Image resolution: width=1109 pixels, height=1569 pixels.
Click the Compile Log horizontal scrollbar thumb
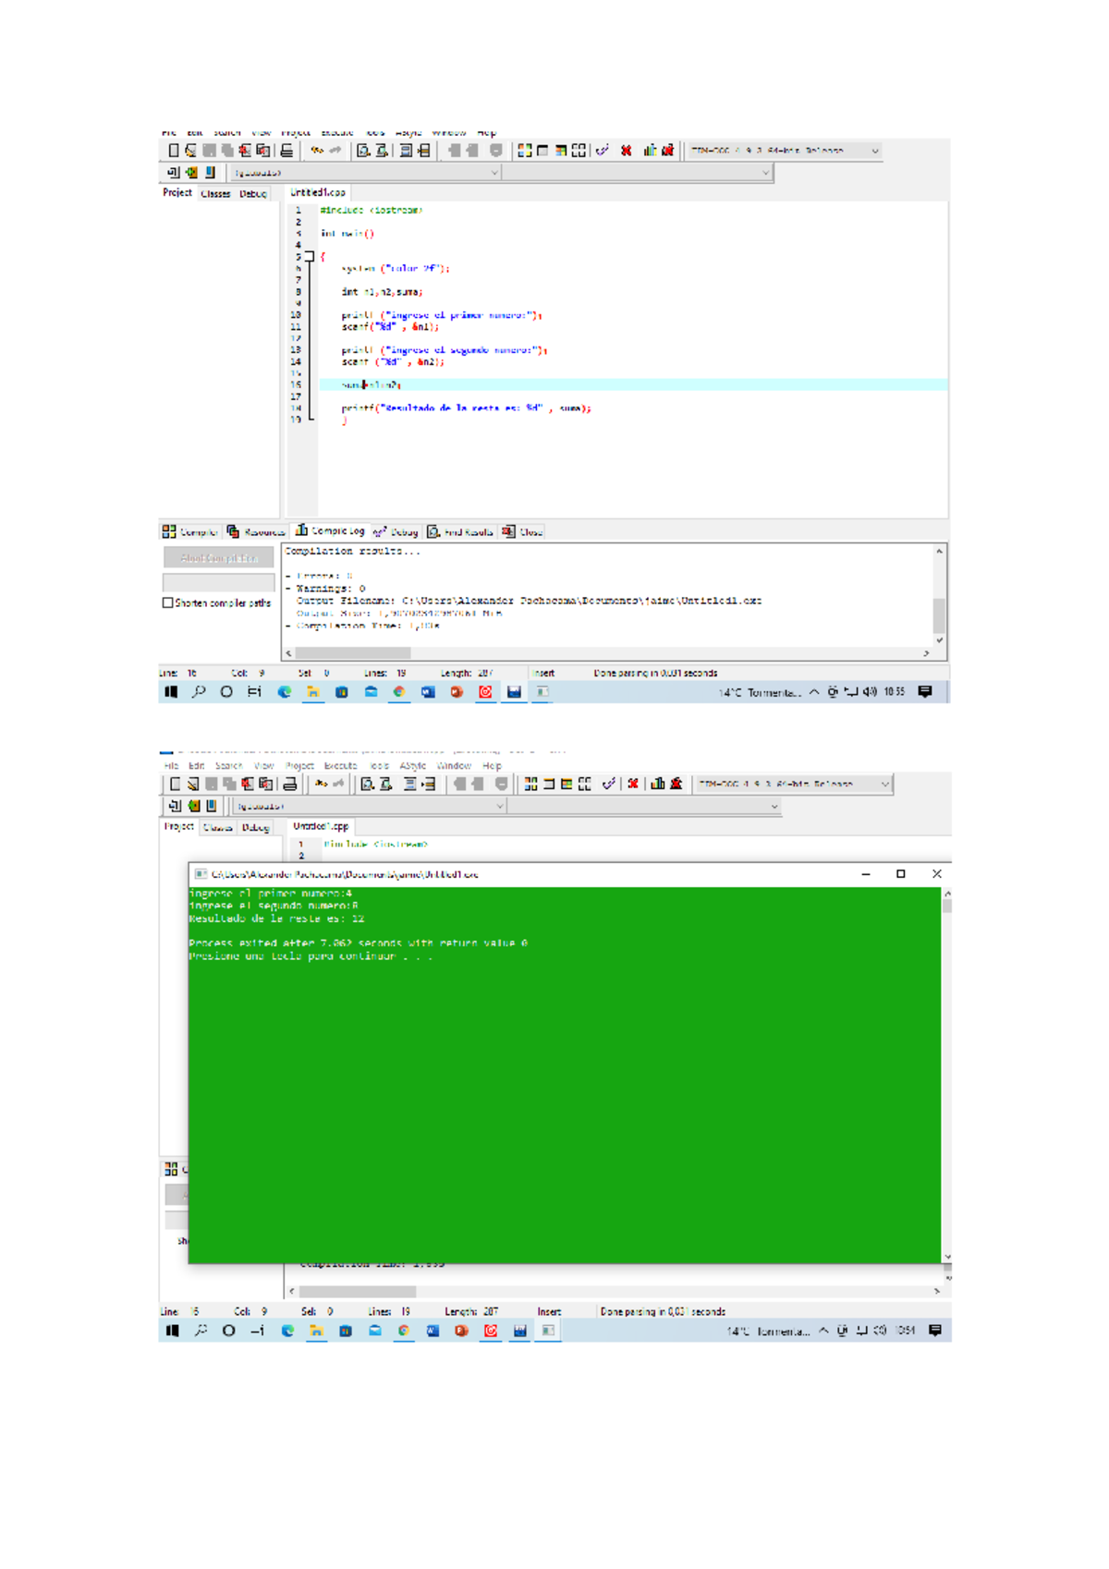[x=353, y=652]
